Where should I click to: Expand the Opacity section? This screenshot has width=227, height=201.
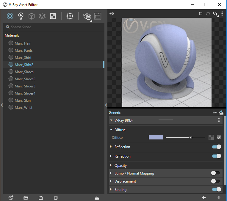click(x=111, y=165)
